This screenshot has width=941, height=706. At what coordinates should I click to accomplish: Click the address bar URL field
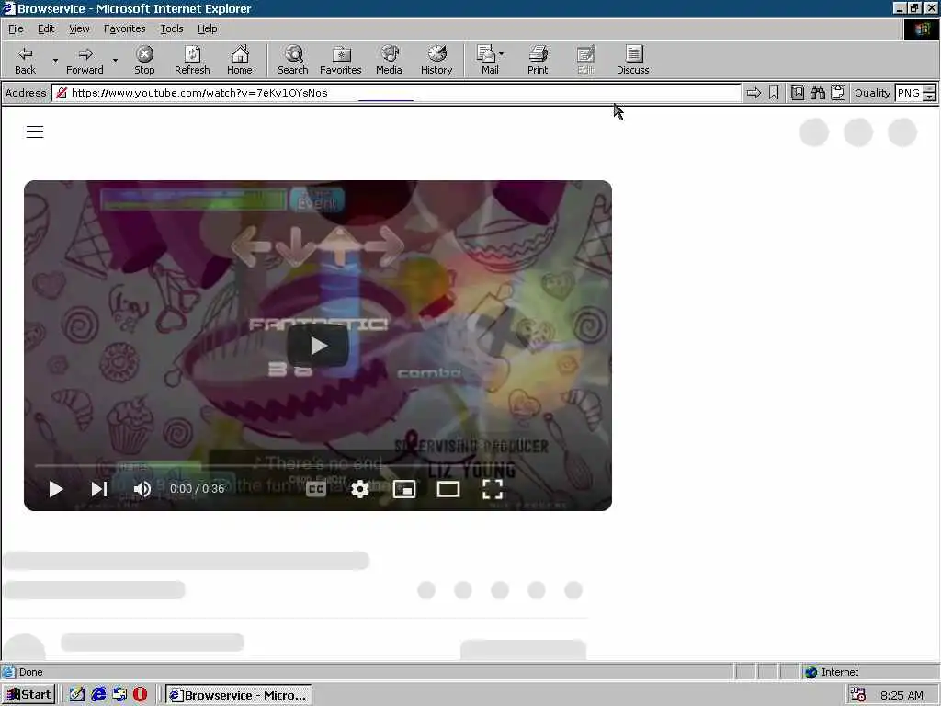[396, 93]
